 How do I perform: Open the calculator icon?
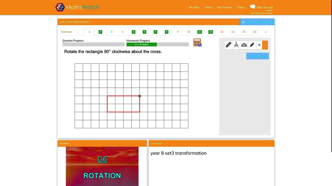[x=197, y=42]
